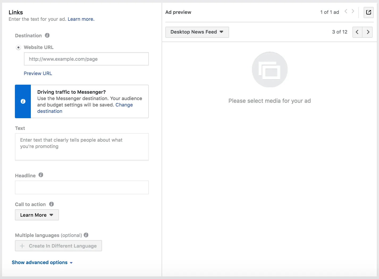Click the Change destination link
The image size is (379, 279).
click(85, 108)
